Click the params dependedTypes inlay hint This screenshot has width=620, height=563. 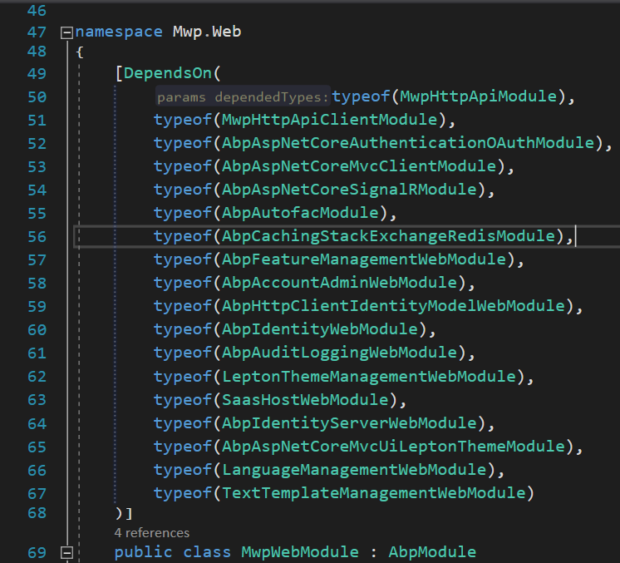coord(243,97)
